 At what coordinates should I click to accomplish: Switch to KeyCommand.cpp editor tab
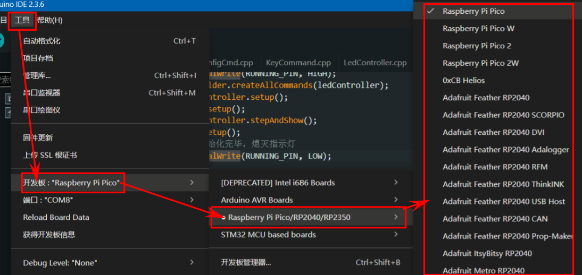tap(298, 63)
